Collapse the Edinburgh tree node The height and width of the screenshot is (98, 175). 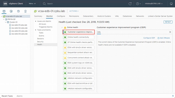[4, 19]
